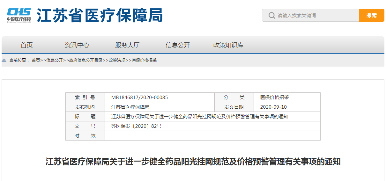The width and height of the screenshot is (386, 181).
Task: Click the 时效 label cell
Action: click(x=85, y=136)
